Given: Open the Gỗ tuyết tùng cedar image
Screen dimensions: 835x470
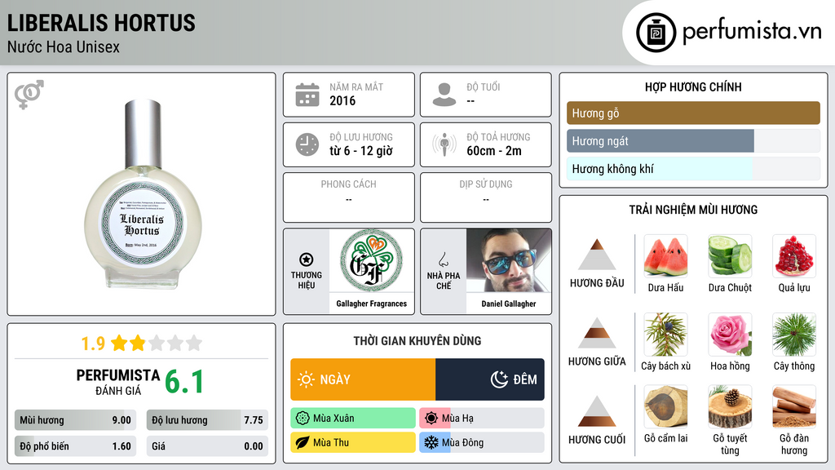Looking at the screenshot, I should [x=730, y=406].
